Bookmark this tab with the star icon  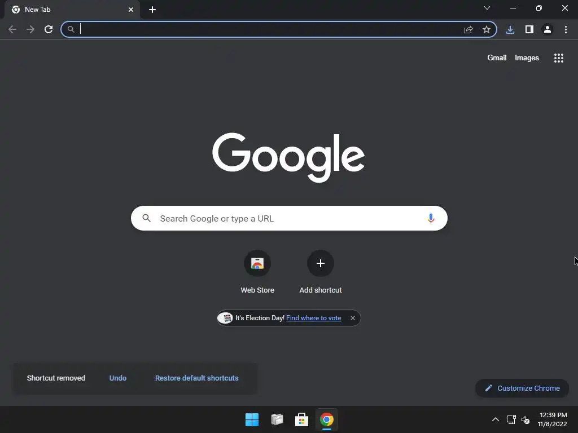[487, 29]
